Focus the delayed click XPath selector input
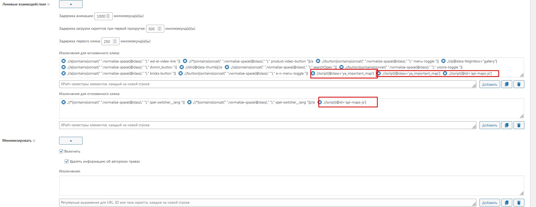Screen dimensions: 536x207 pyautogui.click(x=266, y=125)
